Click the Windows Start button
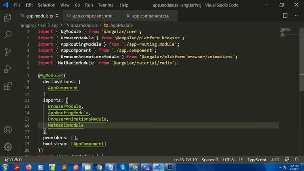 (5, 167)
